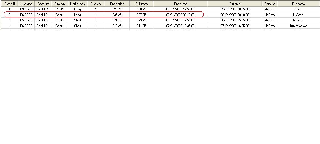
Task: Click Back101 in trade 4 row
Action: tap(43, 26)
